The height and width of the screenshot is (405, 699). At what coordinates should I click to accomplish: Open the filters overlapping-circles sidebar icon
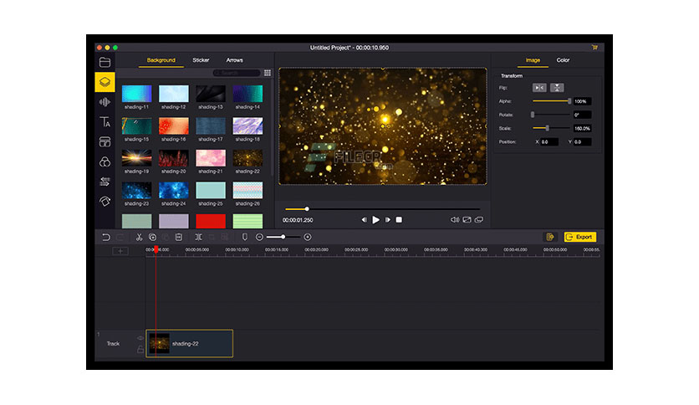(x=105, y=161)
